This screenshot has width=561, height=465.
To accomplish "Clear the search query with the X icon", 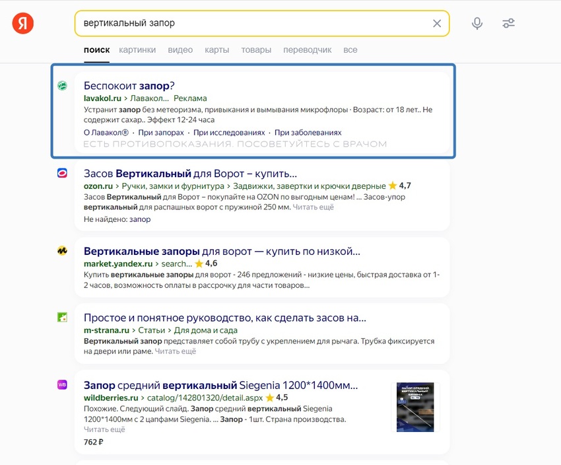I will tap(437, 23).
